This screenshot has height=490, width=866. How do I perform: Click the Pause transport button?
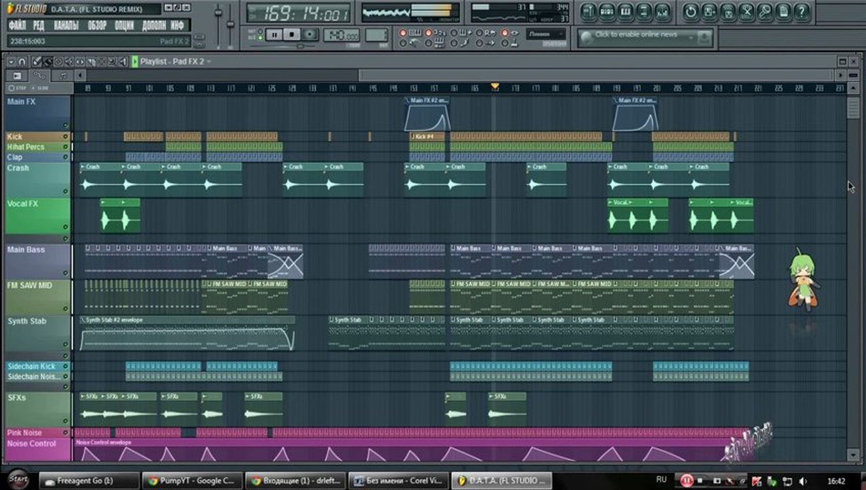click(274, 35)
